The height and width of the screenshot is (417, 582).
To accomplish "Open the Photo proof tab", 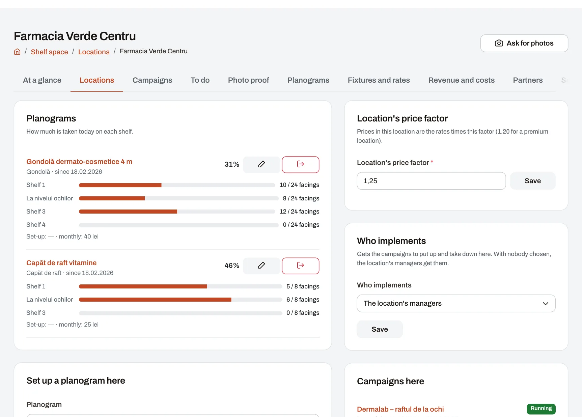I will pos(248,80).
